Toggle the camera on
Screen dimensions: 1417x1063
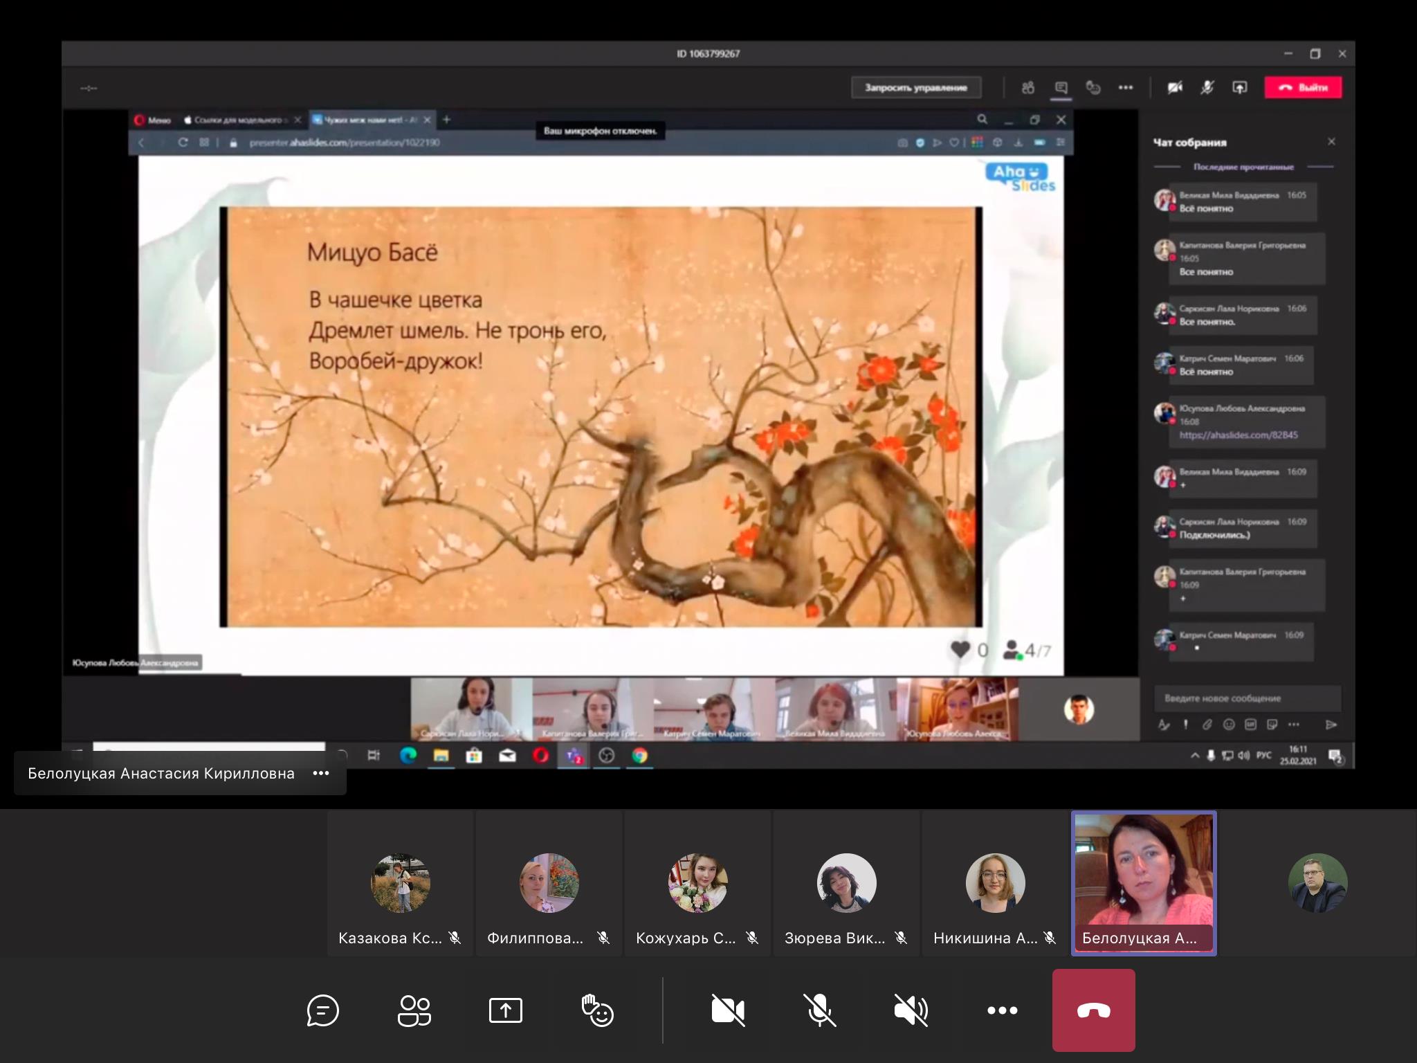pyautogui.click(x=728, y=1010)
